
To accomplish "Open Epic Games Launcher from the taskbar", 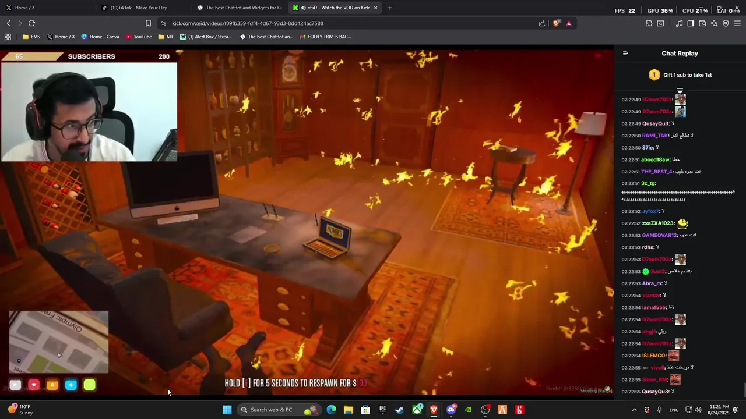I will tap(382, 410).
